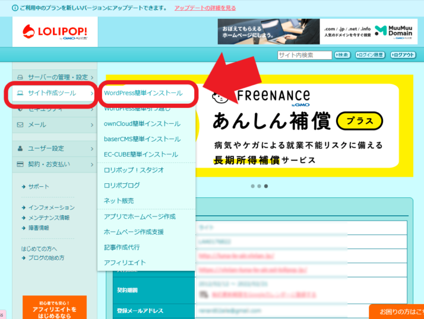Click FREENANCE face logo in banner
The width and height of the screenshot is (424, 319).
[x=220, y=97]
